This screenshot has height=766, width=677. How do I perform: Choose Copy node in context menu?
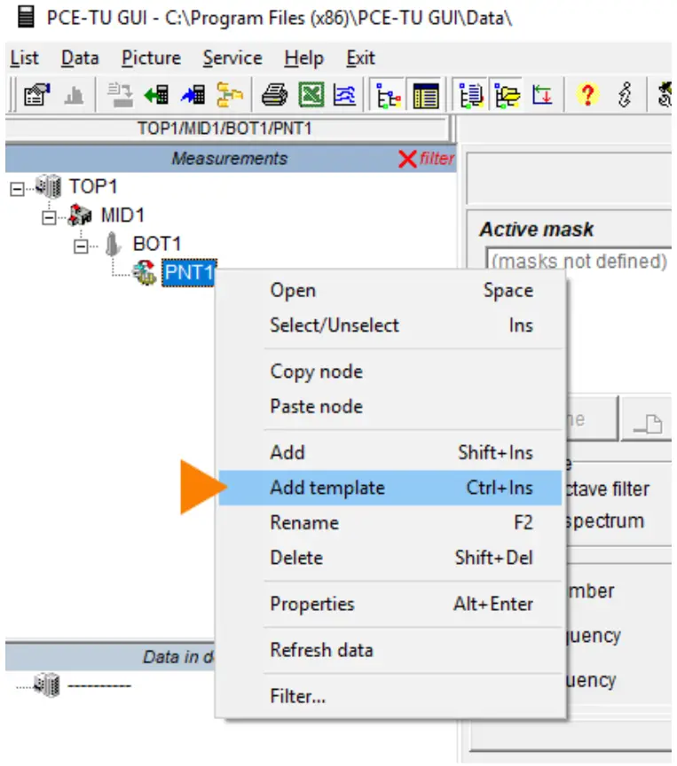tap(390, 371)
